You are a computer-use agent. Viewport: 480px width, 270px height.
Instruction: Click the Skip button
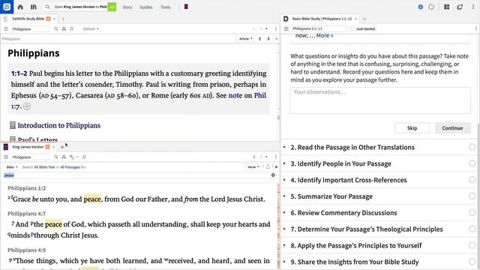[412, 128]
